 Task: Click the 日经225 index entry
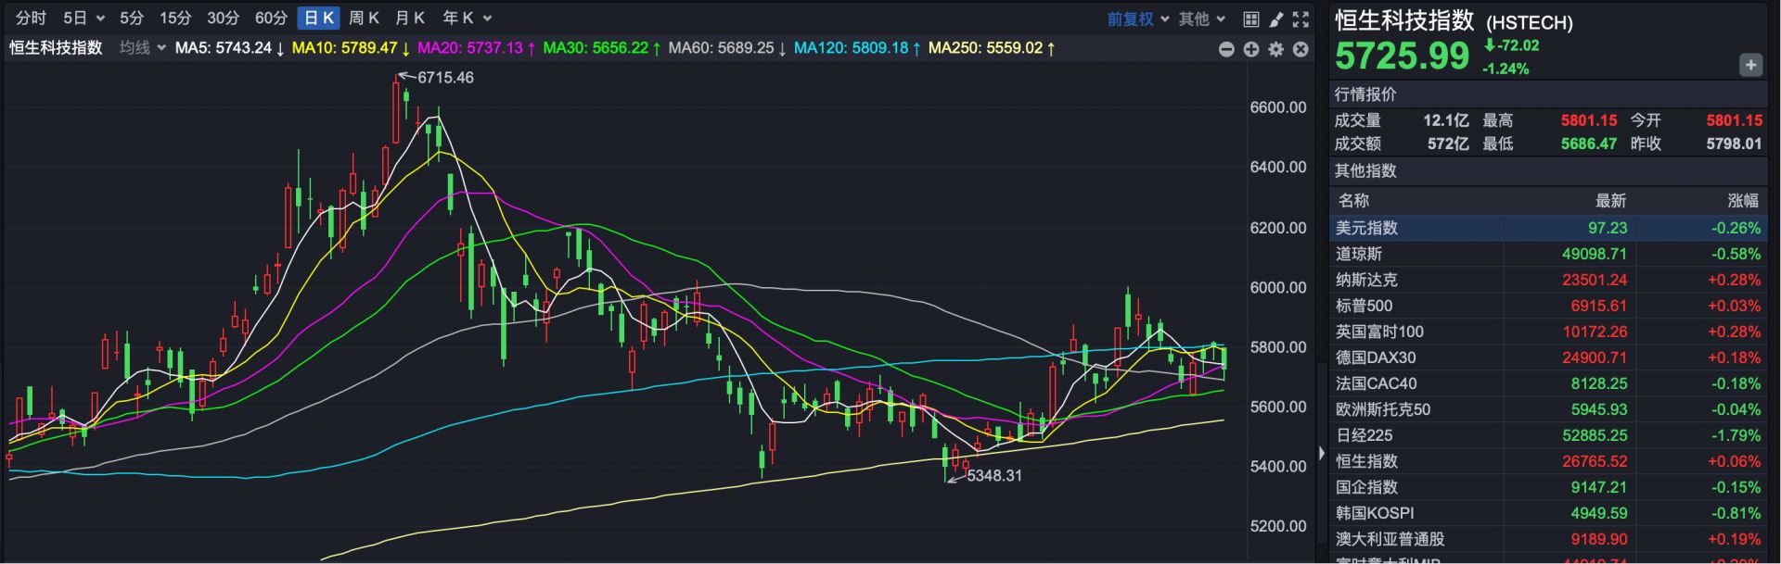[1547, 435]
